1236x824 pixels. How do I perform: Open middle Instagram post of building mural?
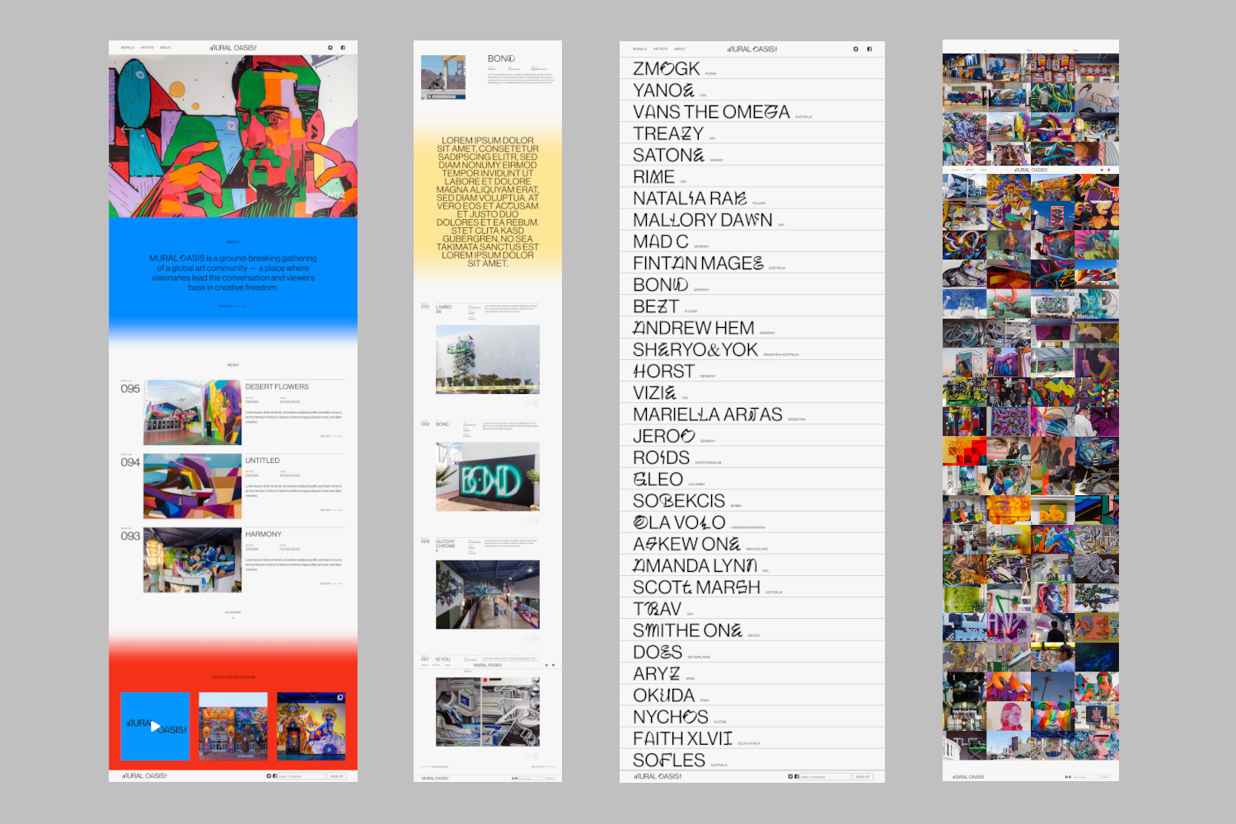pos(233,726)
